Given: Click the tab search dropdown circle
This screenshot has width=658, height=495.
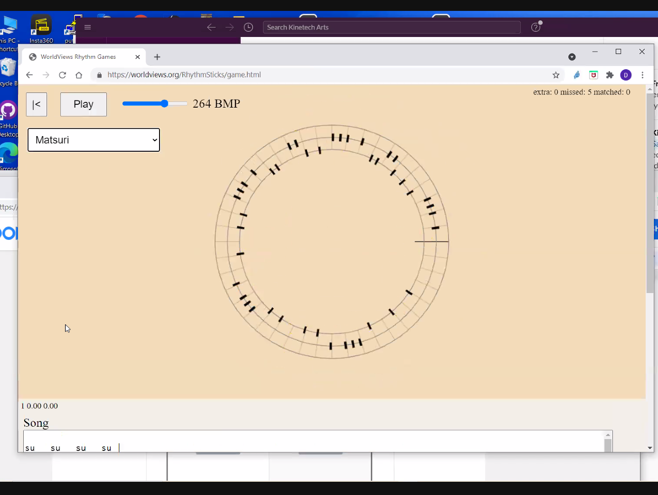Looking at the screenshot, I should (x=572, y=57).
